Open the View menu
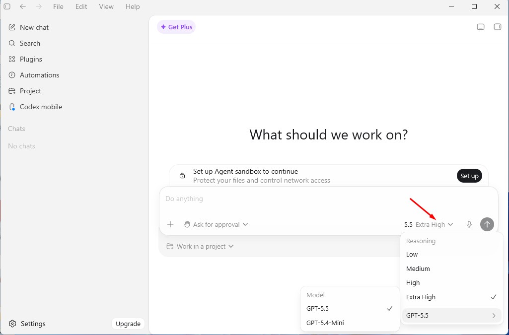This screenshot has width=509, height=335. pos(106,6)
